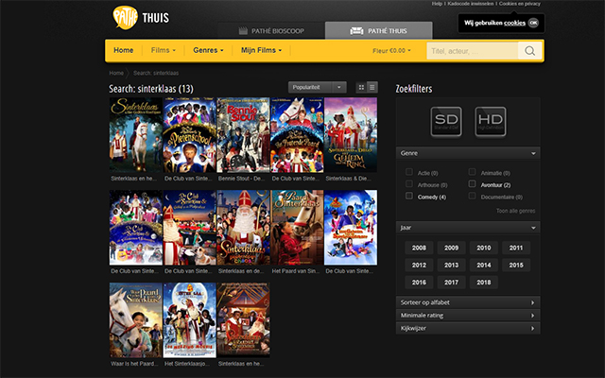The height and width of the screenshot is (378, 605).
Task: Click the Pathé Thuis logo
Action: coord(141,17)
